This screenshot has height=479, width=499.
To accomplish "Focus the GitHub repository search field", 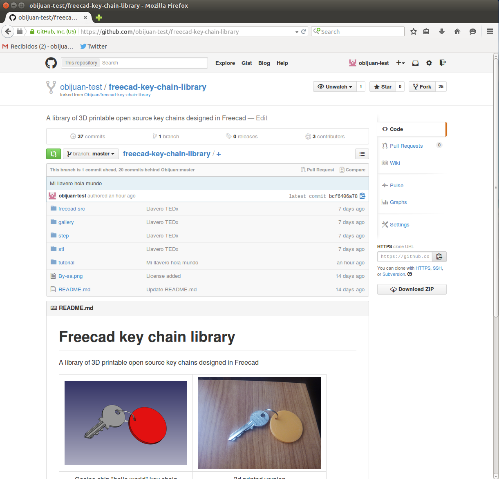I will coord(153,63).
